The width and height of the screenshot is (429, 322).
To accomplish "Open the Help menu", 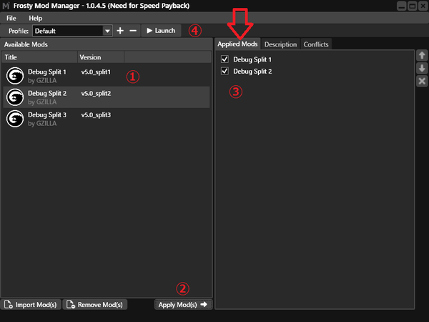I will point(36,19).
